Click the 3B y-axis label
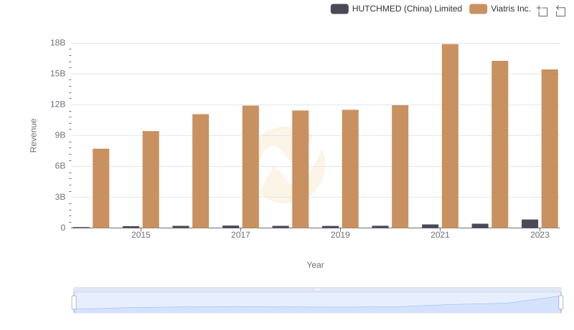574x330 pixels. [60, 197]
